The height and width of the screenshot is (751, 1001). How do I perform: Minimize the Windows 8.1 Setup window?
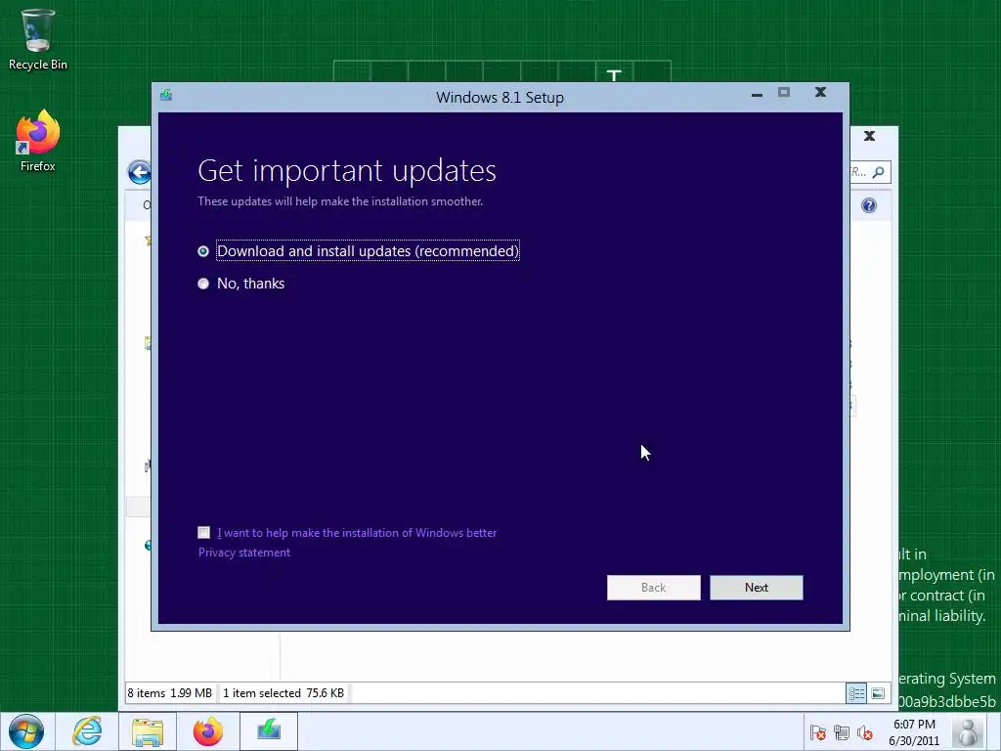click(758, 94)
